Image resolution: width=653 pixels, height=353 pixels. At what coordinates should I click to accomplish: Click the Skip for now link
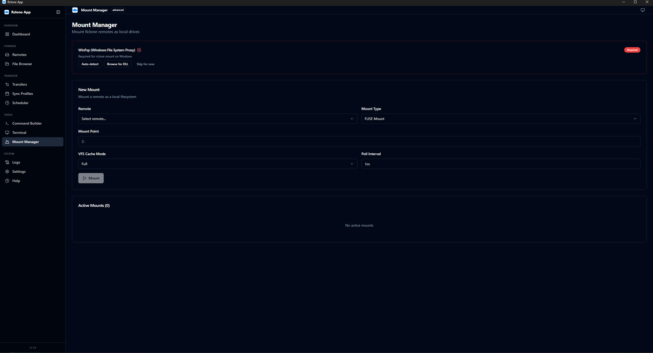pyautogui.click(x=145, y=64)
